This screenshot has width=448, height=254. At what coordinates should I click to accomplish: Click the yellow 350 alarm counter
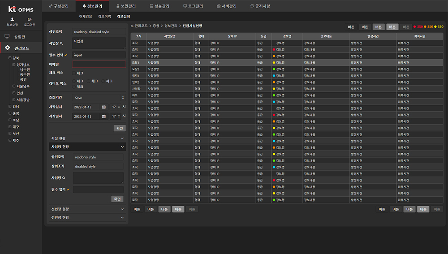439,27
